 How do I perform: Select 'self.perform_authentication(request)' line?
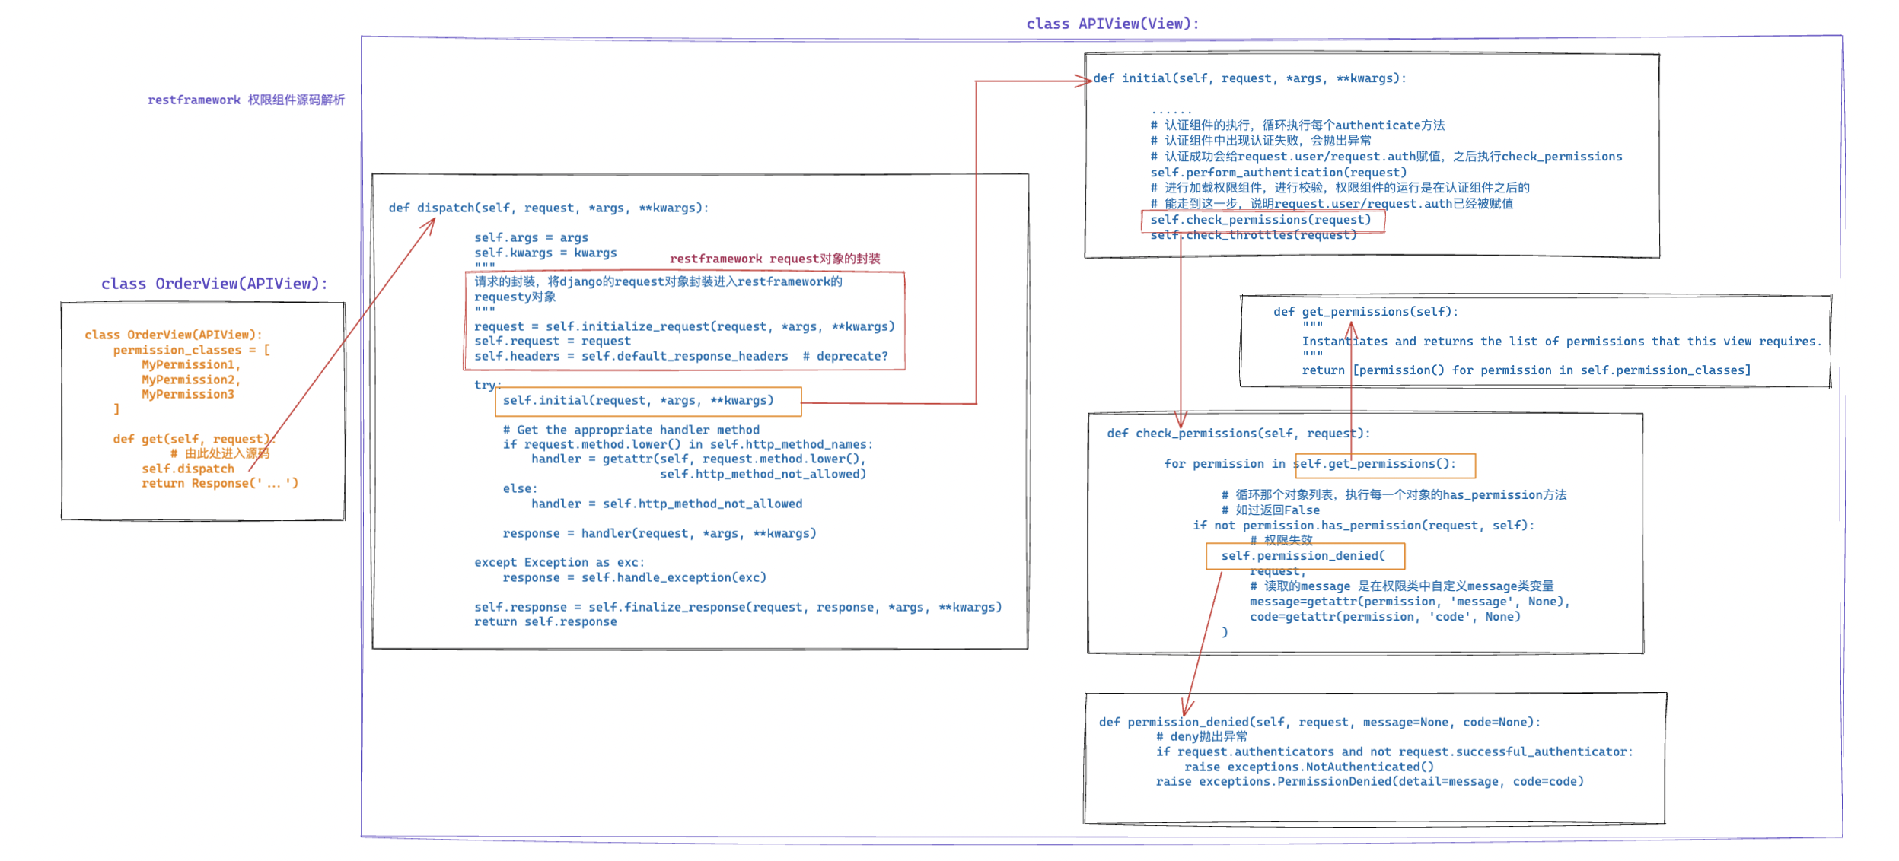1278,173
